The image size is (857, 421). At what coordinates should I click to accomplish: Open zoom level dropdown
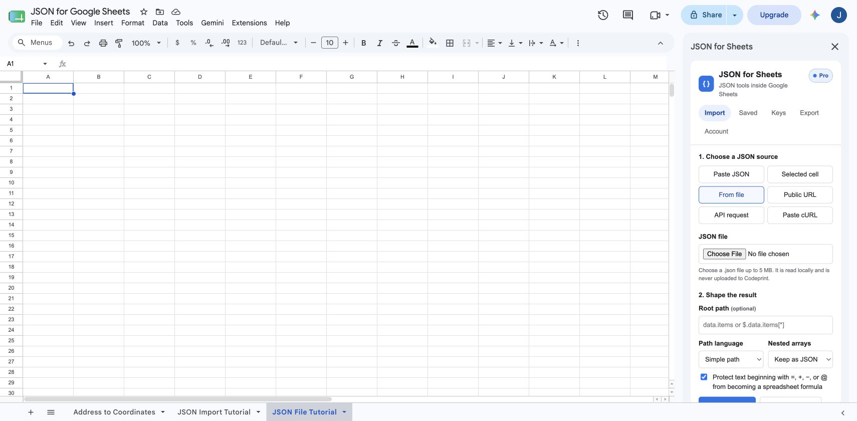pyautogui.click(x=146, y=43)
